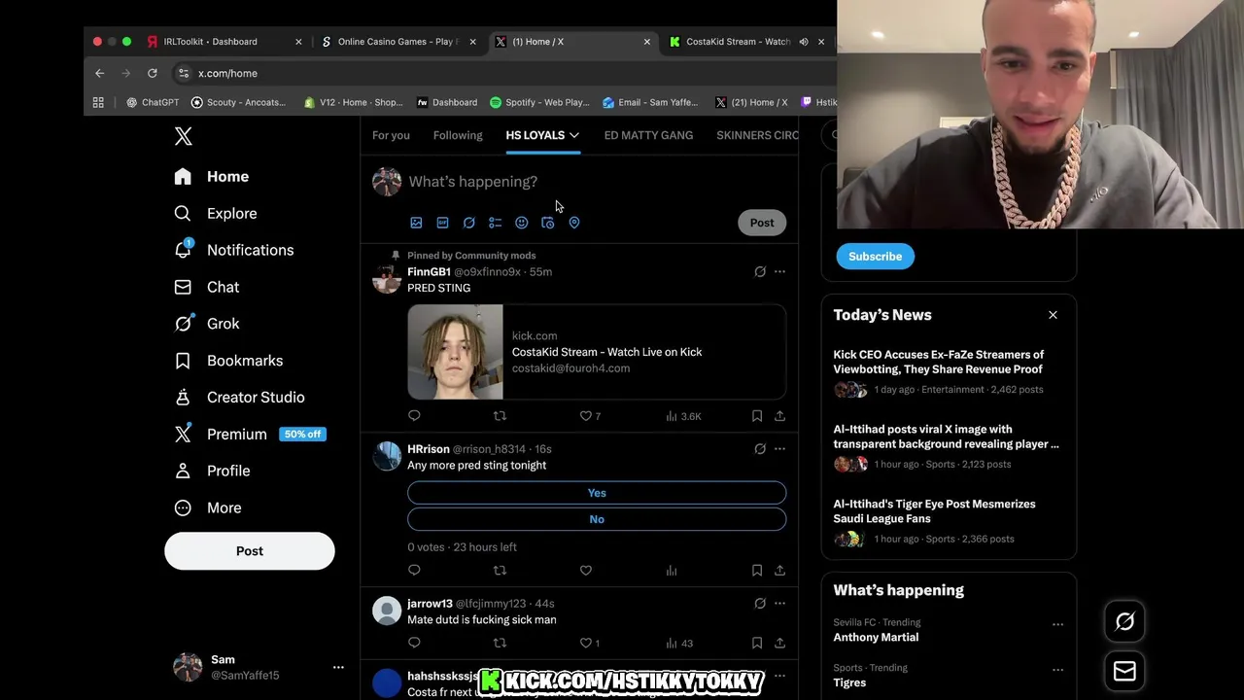Open the More menu in the sidebar
Viewport: 1244px width, 700px height.
click(x=208, y=507)
